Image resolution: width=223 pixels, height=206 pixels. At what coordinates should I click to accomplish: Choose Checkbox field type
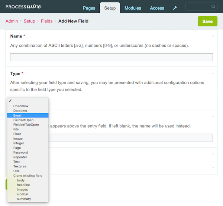28,106
